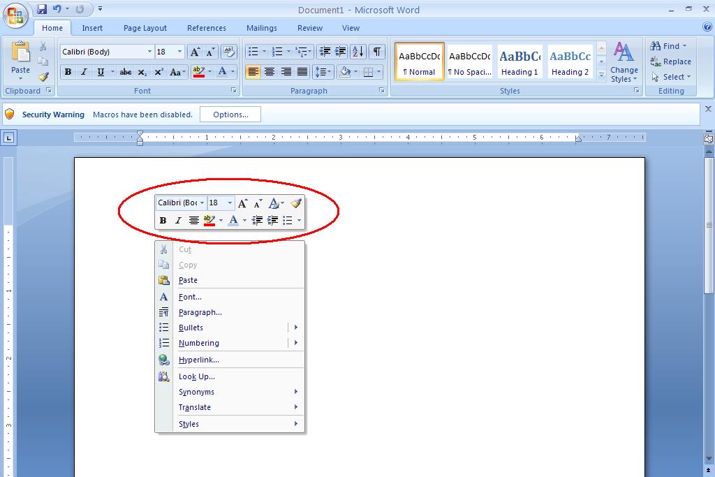Image resolution: width=715 pixels, height=477 pixels.
Task: Apply the No Spacing style
Action: tap(470, 61)
